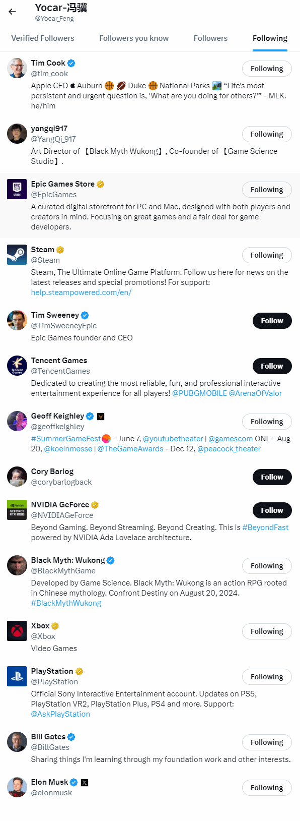Click the Xbox logo avatar
Screen dimensions: 300x821
click(17, 631)
